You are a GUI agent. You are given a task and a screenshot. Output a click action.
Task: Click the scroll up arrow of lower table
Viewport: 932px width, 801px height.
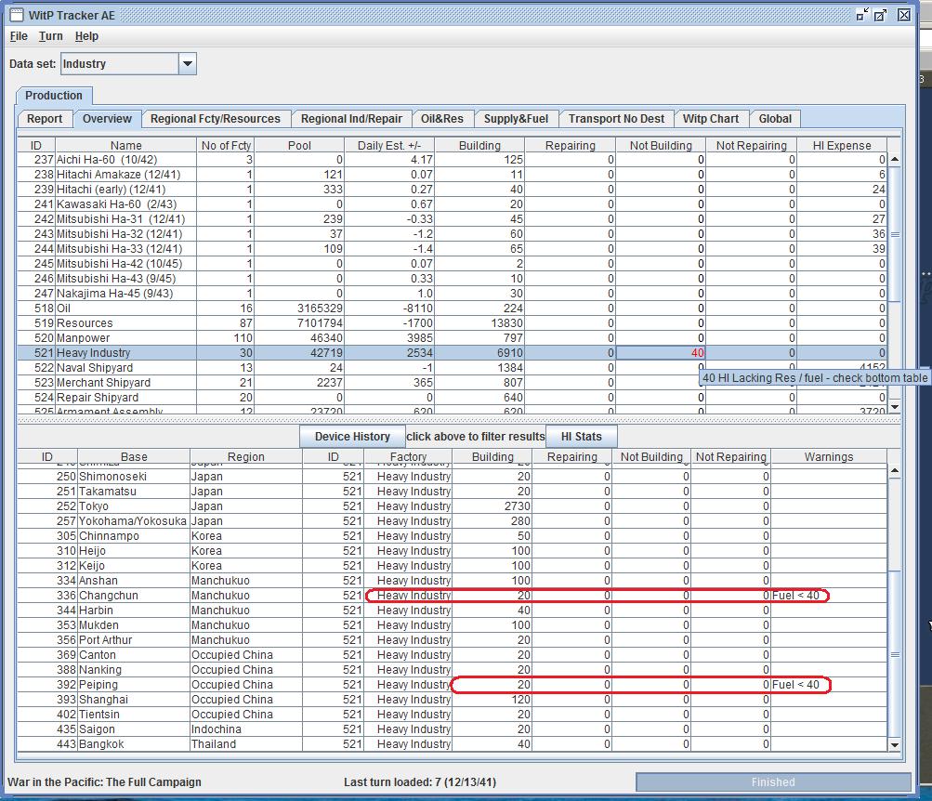[895, 471]
